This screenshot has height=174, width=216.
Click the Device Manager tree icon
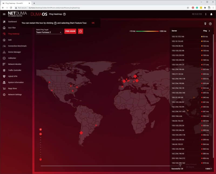(x=4, y=52)
